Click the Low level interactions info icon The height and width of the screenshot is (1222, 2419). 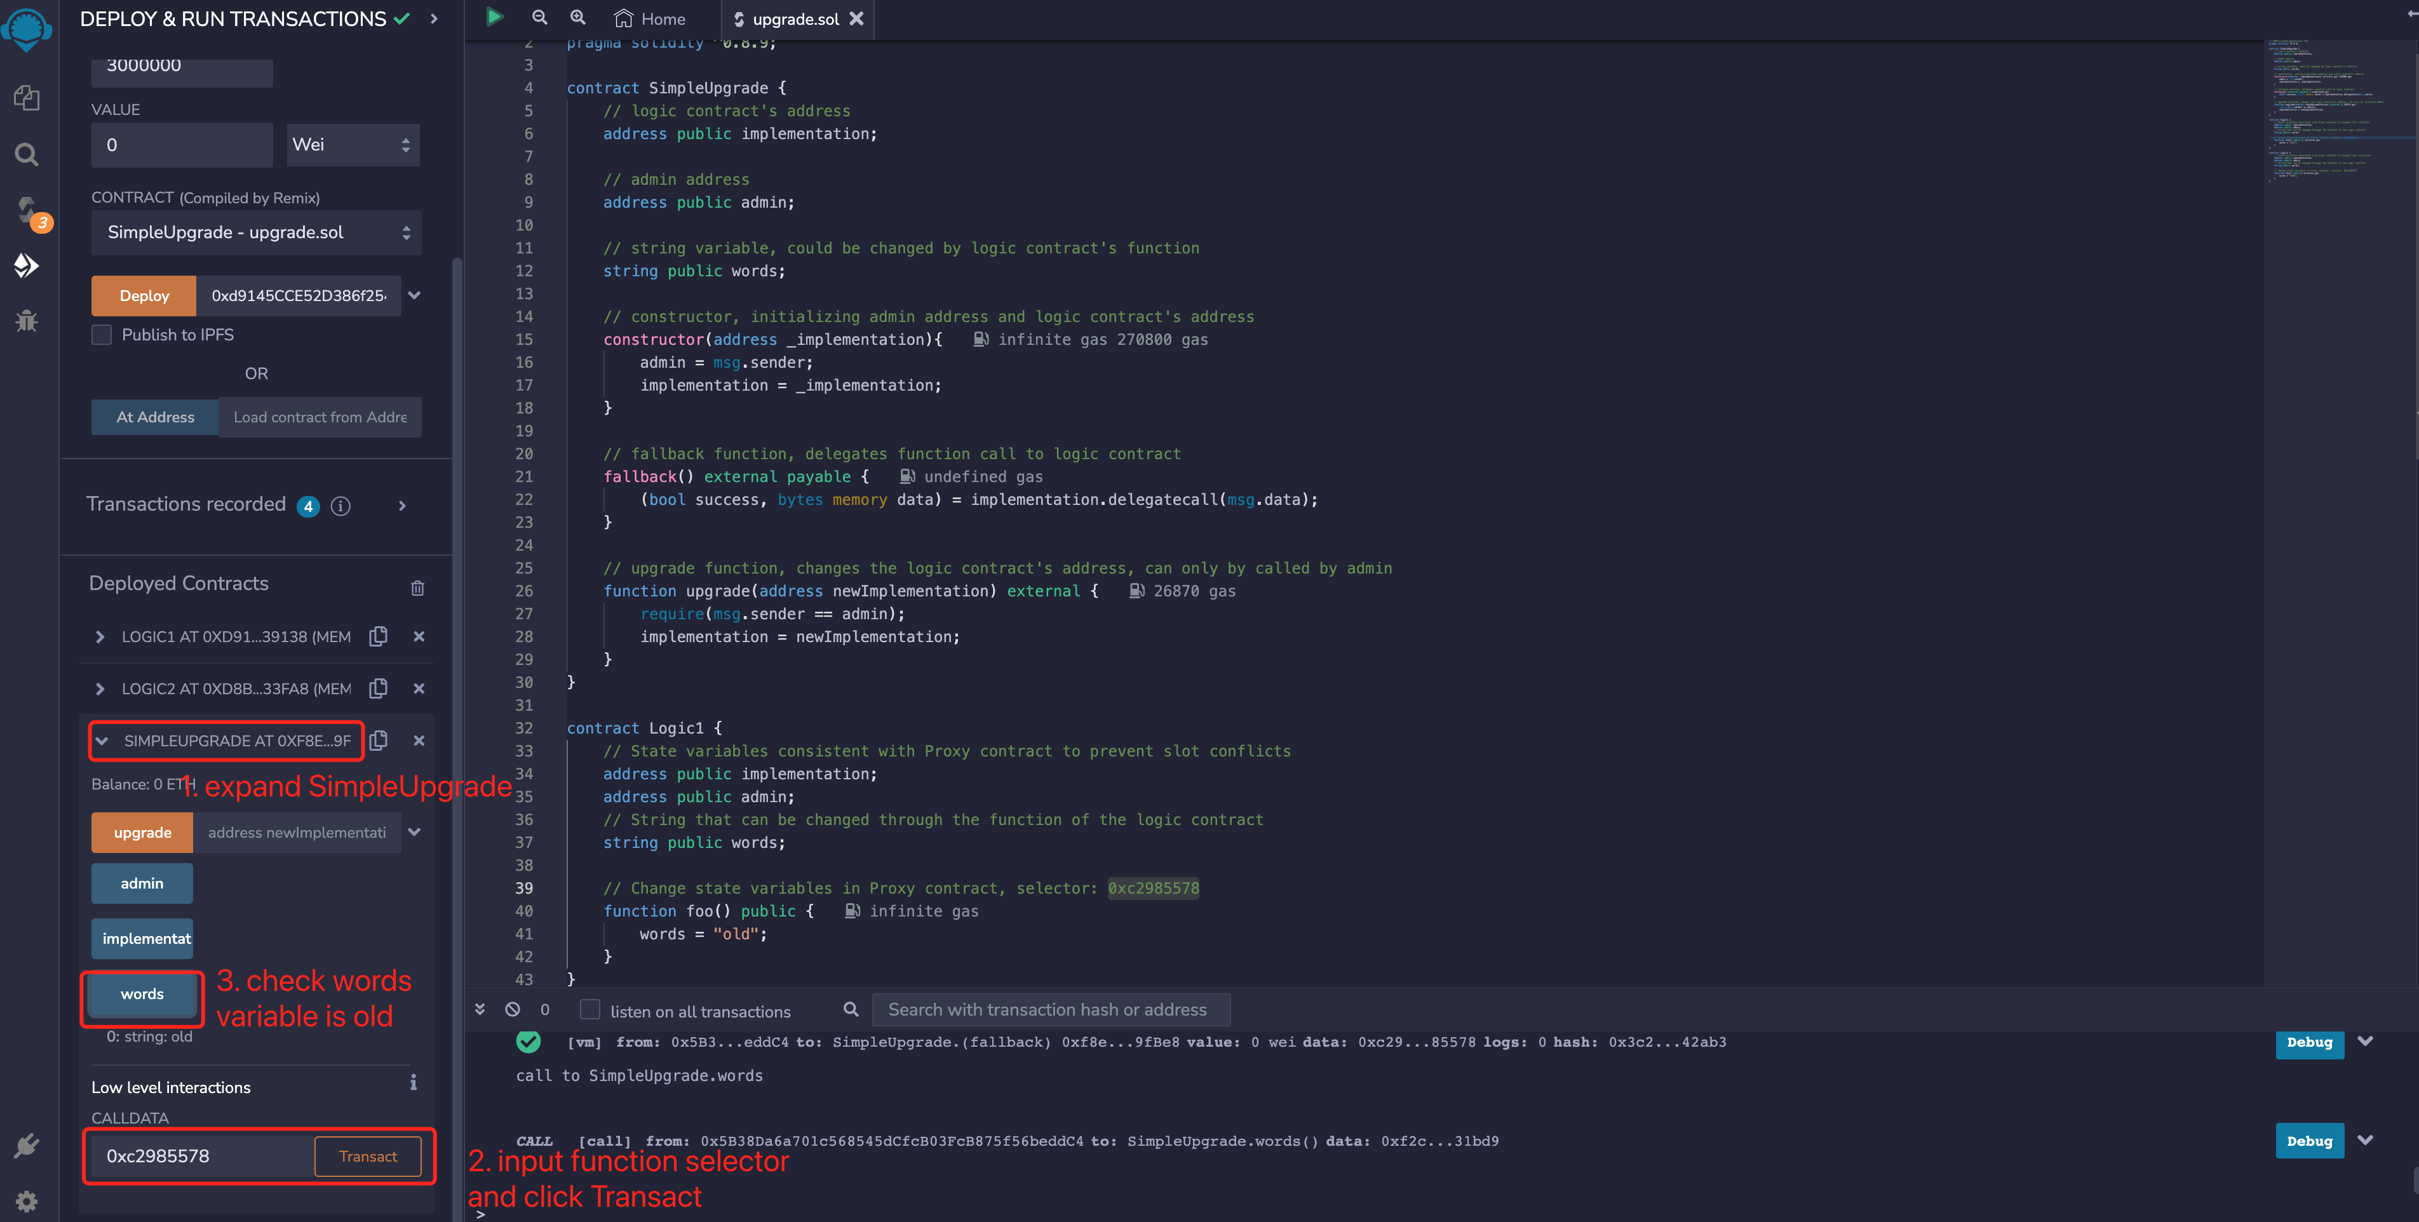point(413,1083)
